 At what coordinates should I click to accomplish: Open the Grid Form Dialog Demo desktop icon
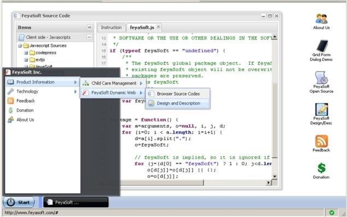pos(321,51)
